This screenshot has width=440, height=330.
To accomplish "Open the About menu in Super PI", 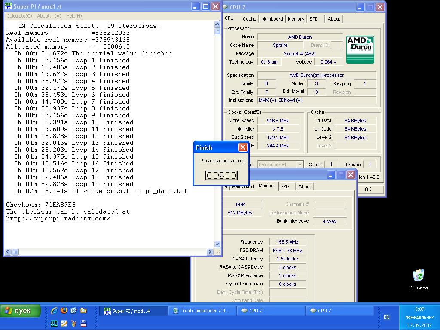I will tap(49, 16).
